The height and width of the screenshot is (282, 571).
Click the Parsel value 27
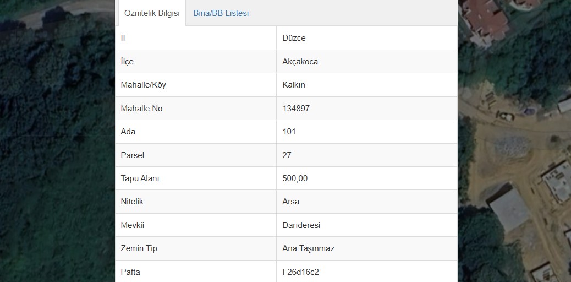coord(287,155)
